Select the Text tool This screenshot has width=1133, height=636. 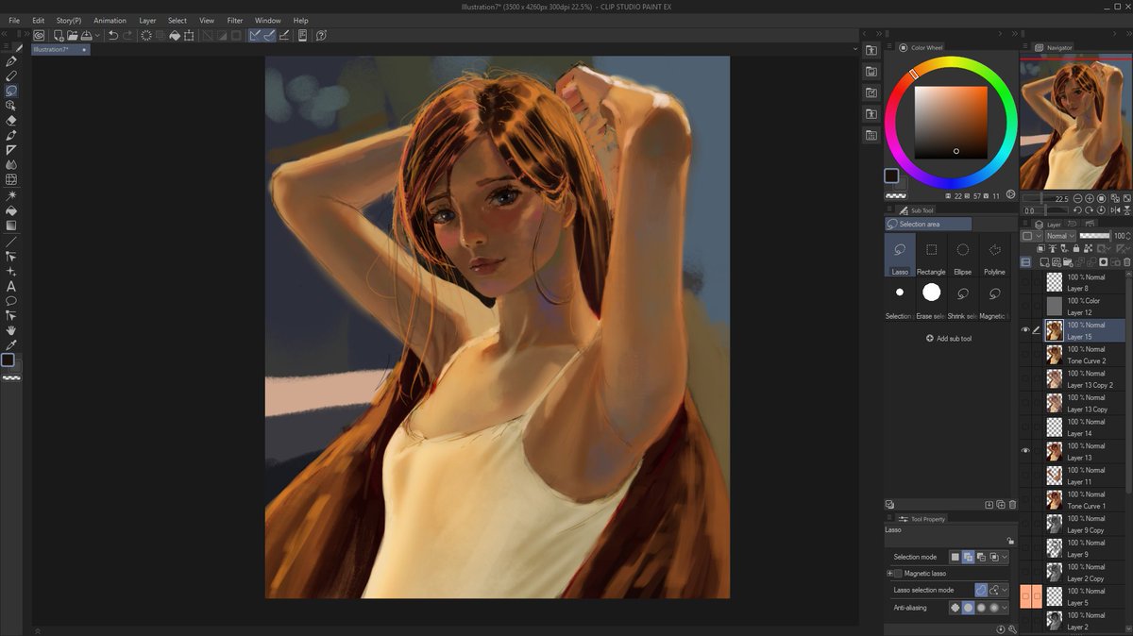[x=11, y=286]
